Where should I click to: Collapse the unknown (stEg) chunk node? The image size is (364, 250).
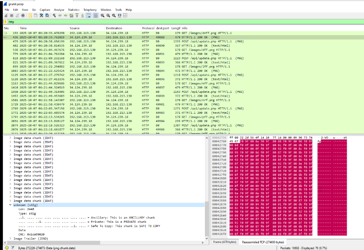[10, 205]
